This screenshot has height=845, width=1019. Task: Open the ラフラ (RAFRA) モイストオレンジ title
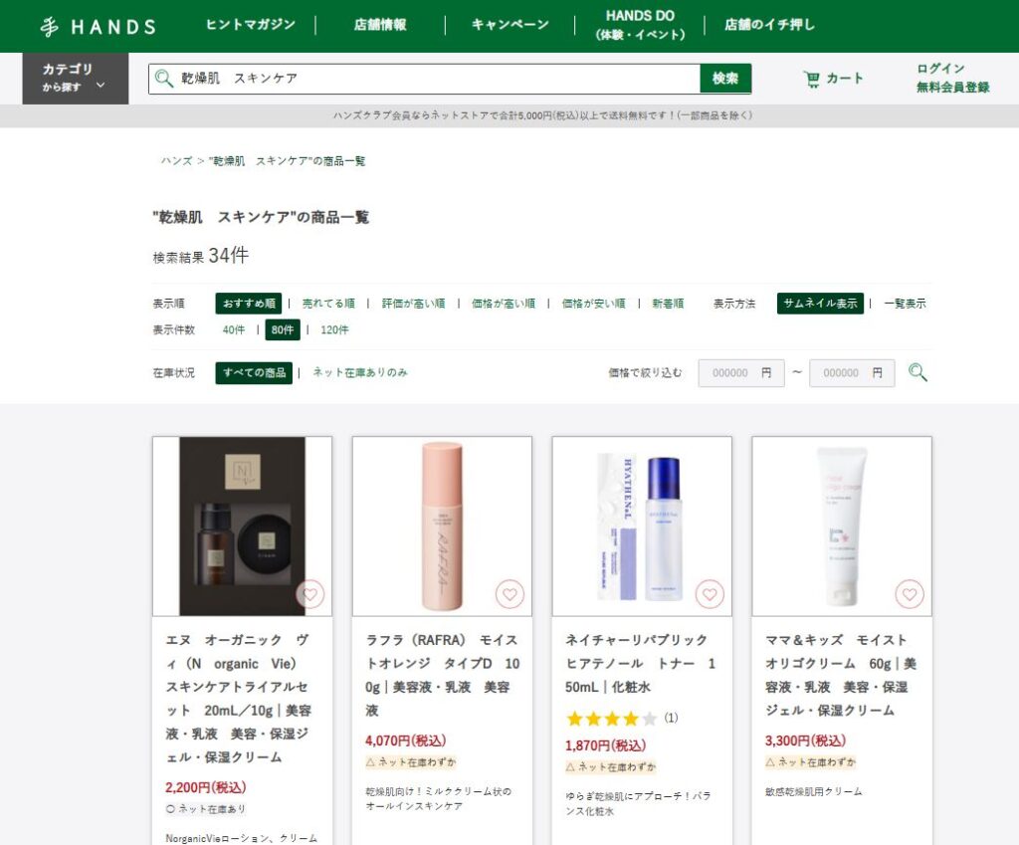pos(443,676)
